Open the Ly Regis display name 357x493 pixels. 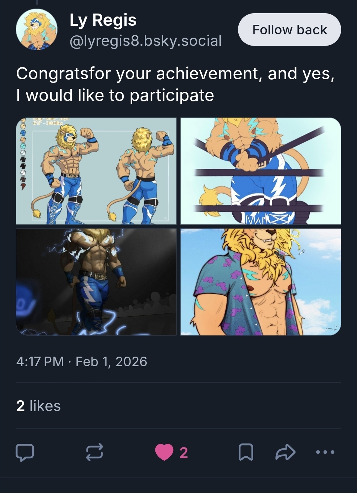pyautogui.click(x=103, y=20)
